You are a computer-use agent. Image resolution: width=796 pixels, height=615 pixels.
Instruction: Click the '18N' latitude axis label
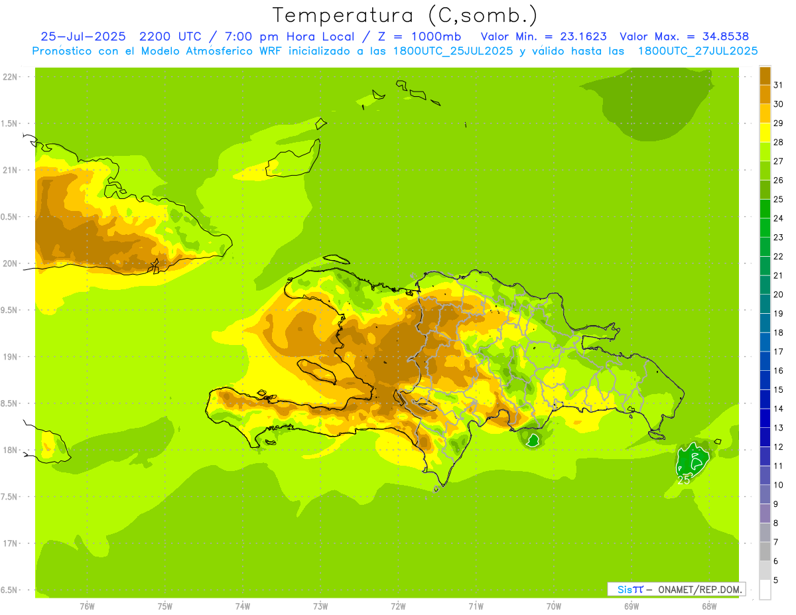(x=9, y=450)
